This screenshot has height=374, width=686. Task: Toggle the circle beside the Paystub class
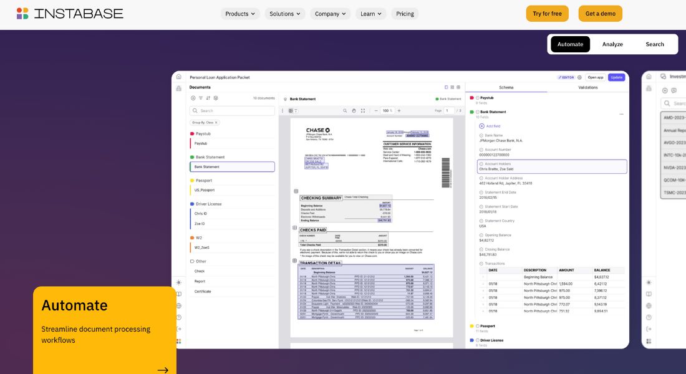478,97
